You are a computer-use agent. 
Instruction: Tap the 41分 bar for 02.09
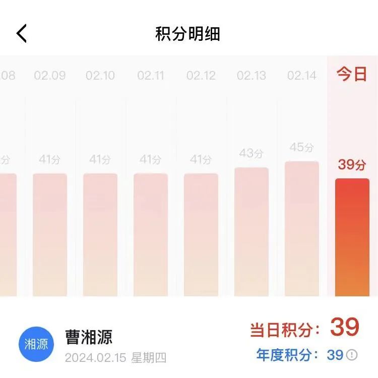50,235
